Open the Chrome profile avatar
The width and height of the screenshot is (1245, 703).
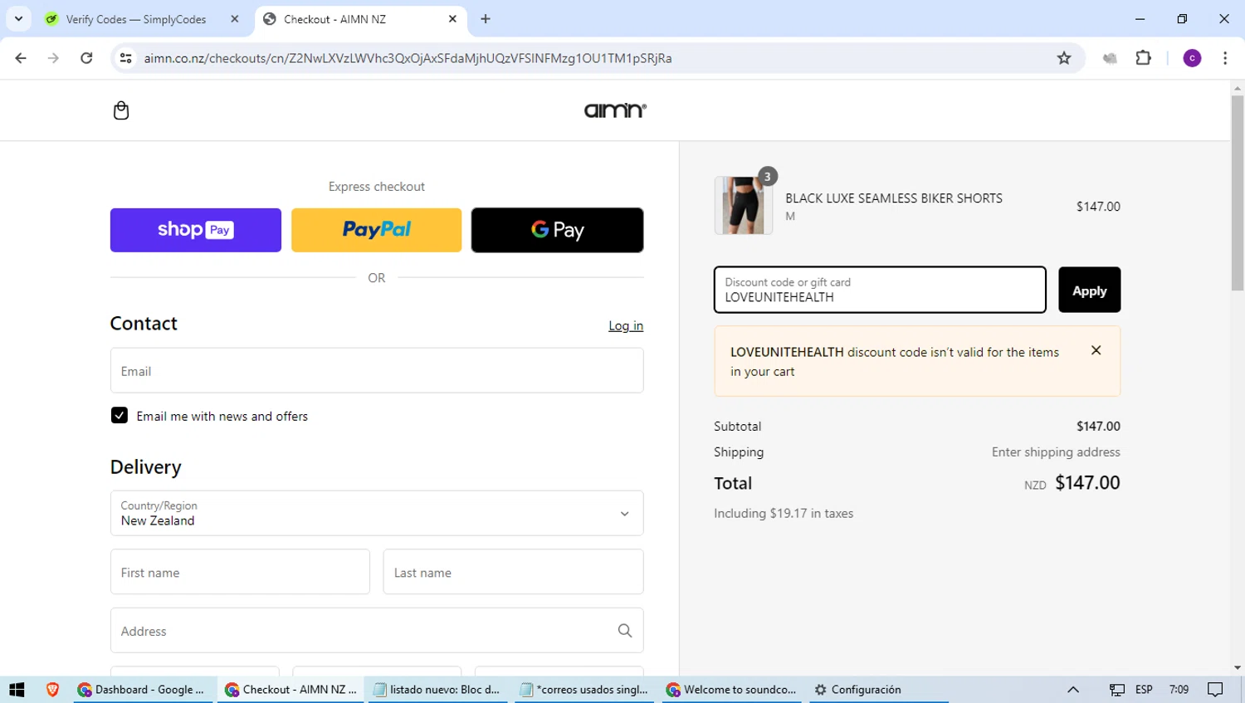[x=1192, y=58]
